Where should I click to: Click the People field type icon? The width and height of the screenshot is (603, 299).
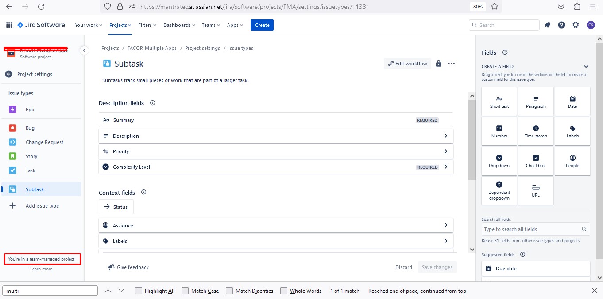pos(572,159)
